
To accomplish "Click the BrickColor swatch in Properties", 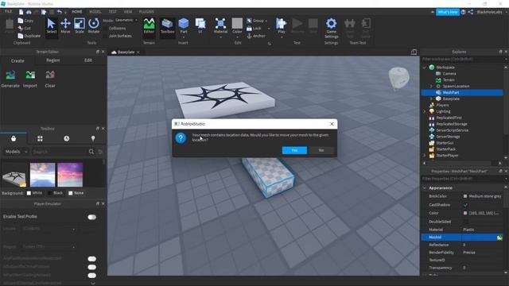I will 465,196.
